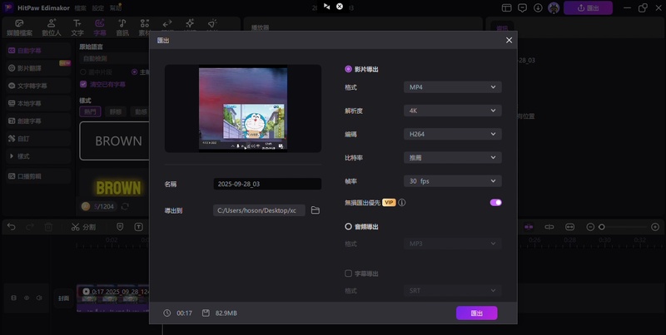Select the 音頻導出 audio export radio button
666x335 pixels.
349,226
